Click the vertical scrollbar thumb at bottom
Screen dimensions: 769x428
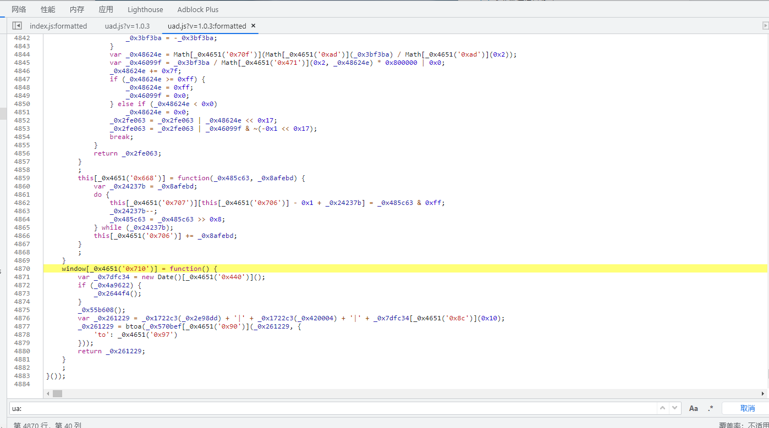point(768,374)
